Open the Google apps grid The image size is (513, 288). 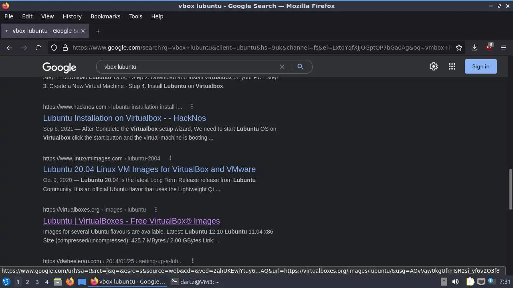452,67
